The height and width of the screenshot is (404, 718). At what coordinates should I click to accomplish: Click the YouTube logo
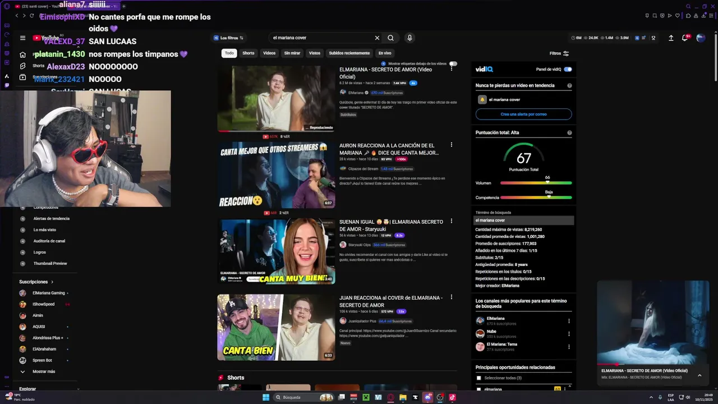[46, 38]
